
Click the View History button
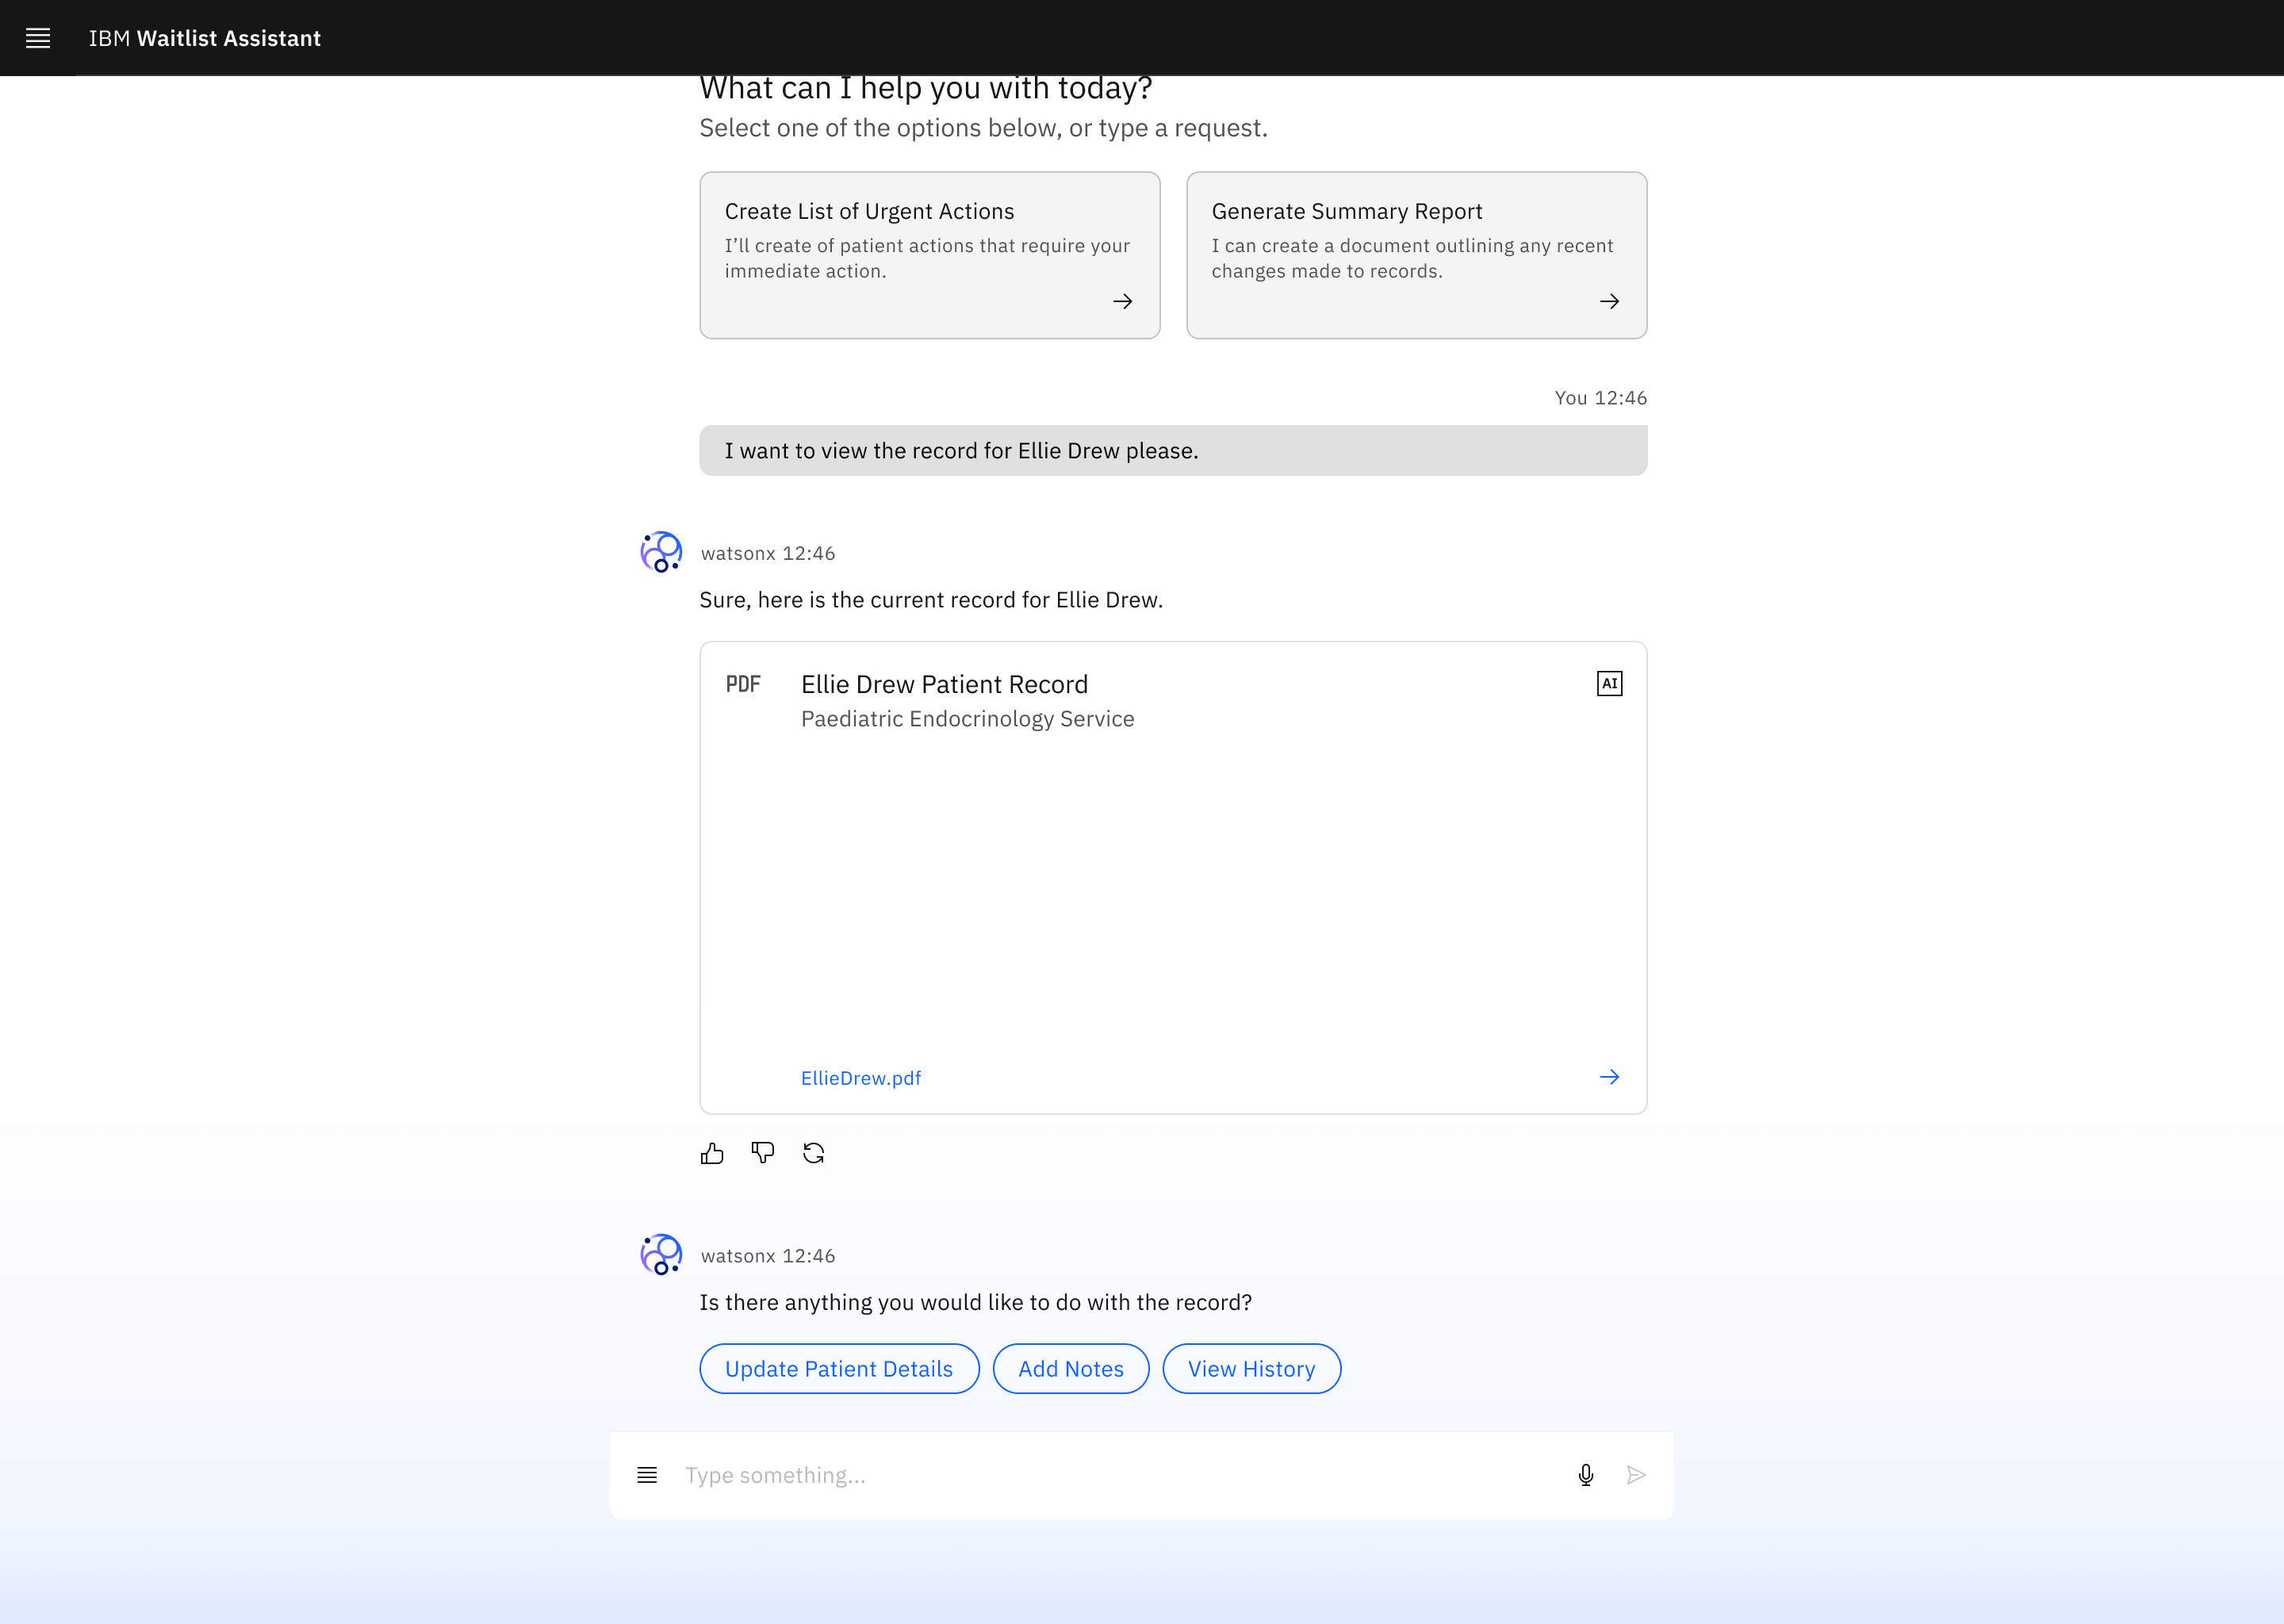click(x=1252, y=1369)
